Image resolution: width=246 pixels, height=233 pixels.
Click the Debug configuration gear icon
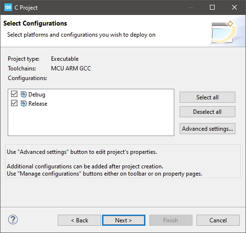(x=24, y=95)
